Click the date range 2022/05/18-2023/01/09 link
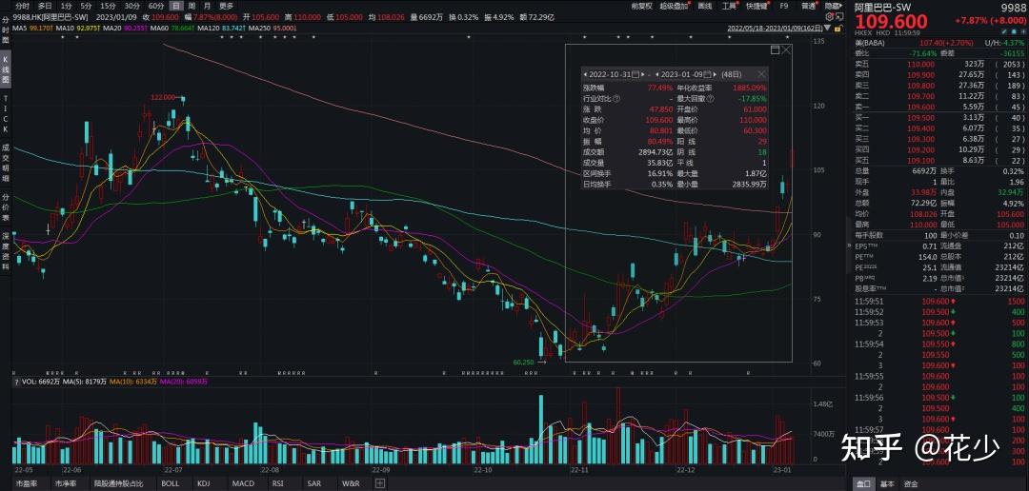Screen dimensions: 1029x491 coord(775,29)
